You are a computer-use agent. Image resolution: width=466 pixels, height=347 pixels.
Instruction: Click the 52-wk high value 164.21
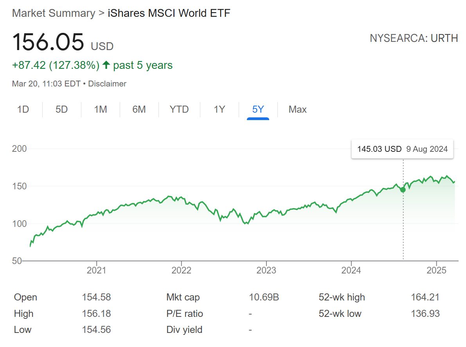pyautogui.click(x=425, y=297)
